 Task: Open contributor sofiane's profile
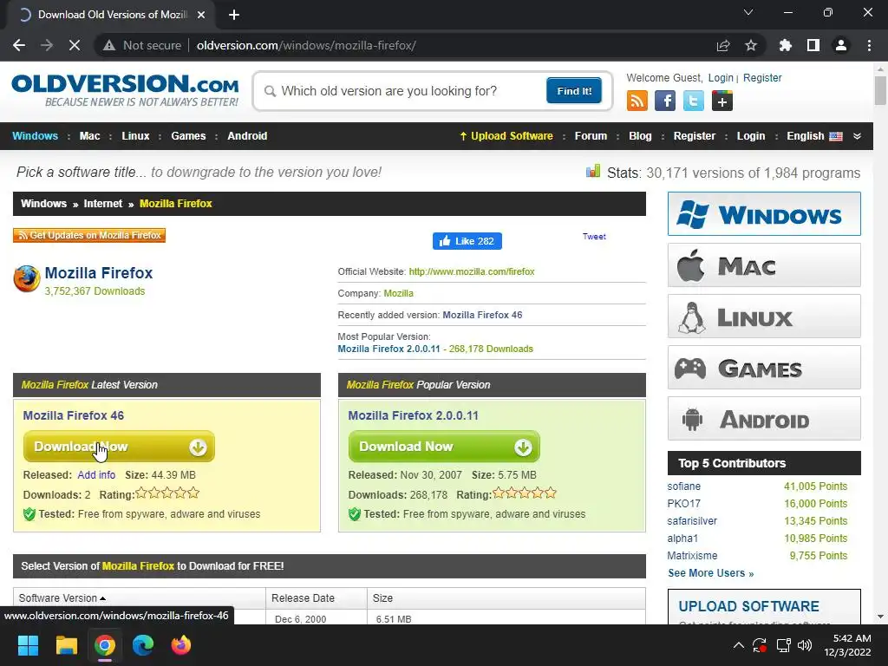click(683, 486)
